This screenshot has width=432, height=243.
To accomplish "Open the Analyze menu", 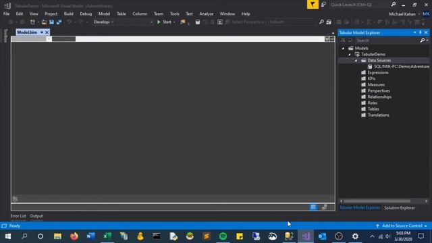I will [x=206, y=13].
